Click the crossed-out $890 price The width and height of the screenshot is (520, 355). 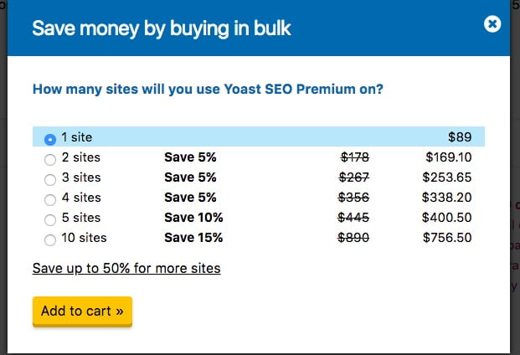(x=353, y=238)
